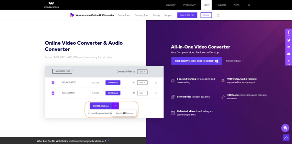Open Convert all files to dropdown
The height and width of the screenshot is (144, 292).
[x=142, y=71]
